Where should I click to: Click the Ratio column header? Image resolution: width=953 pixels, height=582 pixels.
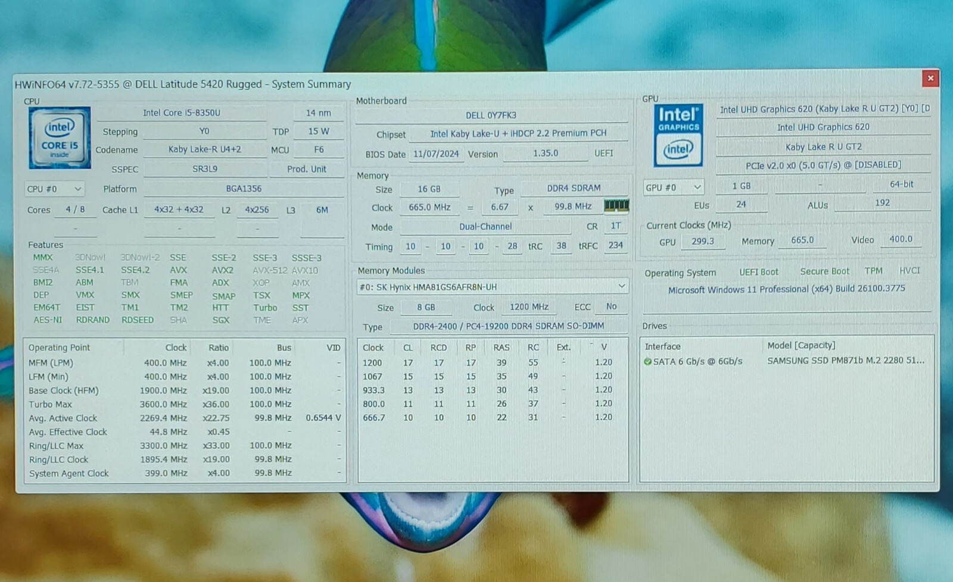click(x=218, y=348)
